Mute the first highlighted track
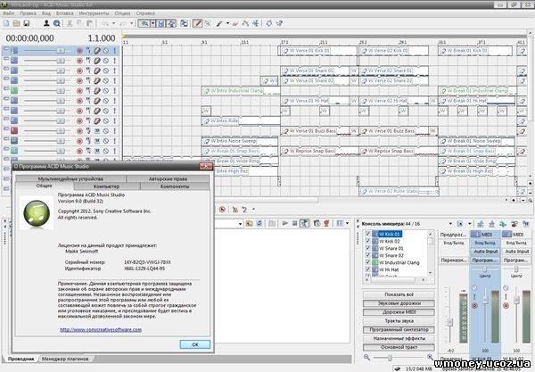This screenshot has height=372, width=535. coord(106,51)
